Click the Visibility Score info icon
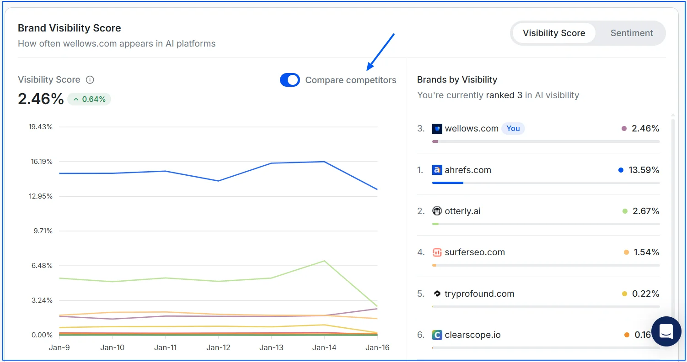This screenshot has width=687, height=362. click(x=90, y=80)
